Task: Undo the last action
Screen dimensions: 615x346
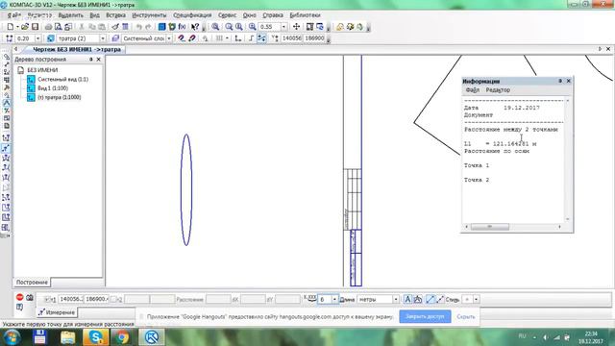Action: point(138,27)
